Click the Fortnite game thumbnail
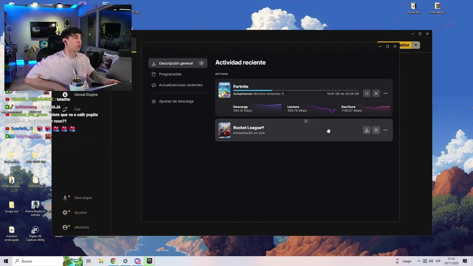This screenshot has width=473, height=266. tap(224, 90)
